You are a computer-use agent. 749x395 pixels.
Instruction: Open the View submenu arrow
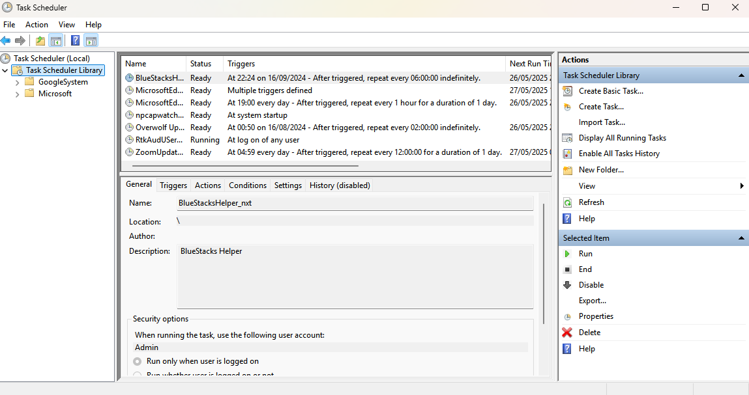742,186
